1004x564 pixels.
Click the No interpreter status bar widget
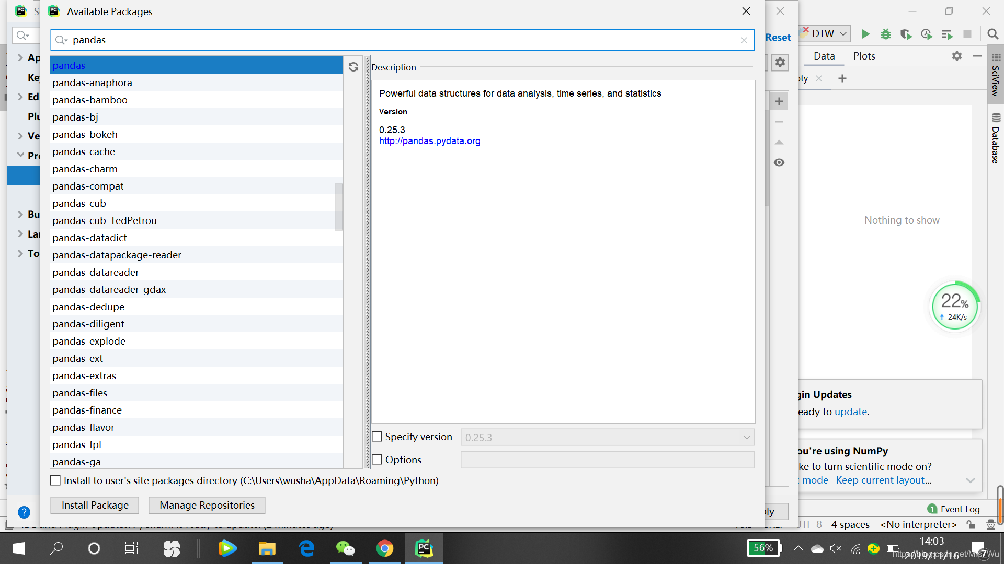coord(919,524)
